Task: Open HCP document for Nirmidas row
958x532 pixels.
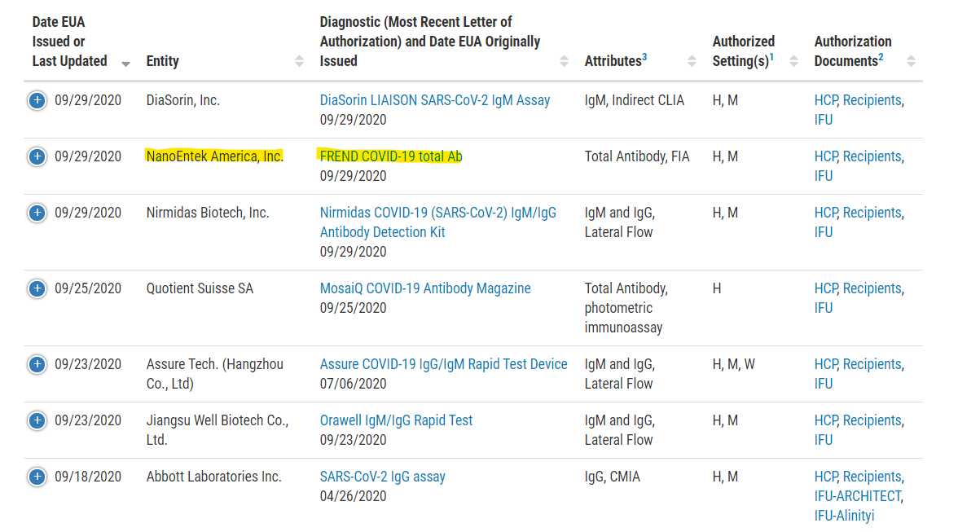Action: [826, 213]
